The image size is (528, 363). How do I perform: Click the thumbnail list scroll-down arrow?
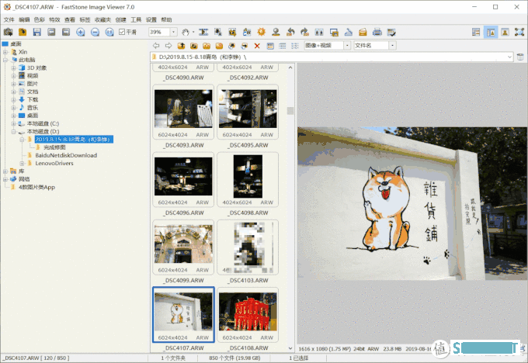(x=290, y=348)
